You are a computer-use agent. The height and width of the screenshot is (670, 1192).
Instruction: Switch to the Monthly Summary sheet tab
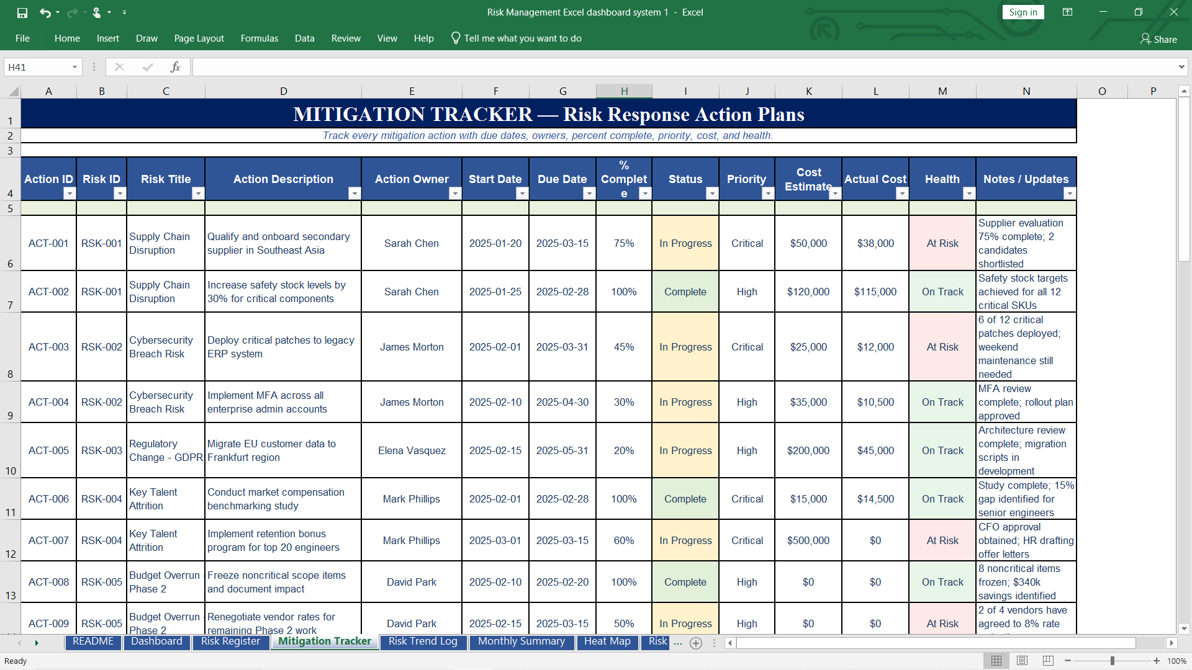tap(521, 641)
